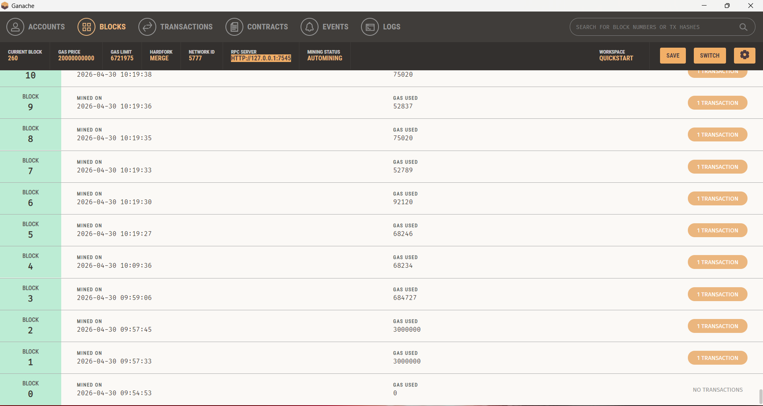Open the Events bell icon

click(x=309, y=27)
